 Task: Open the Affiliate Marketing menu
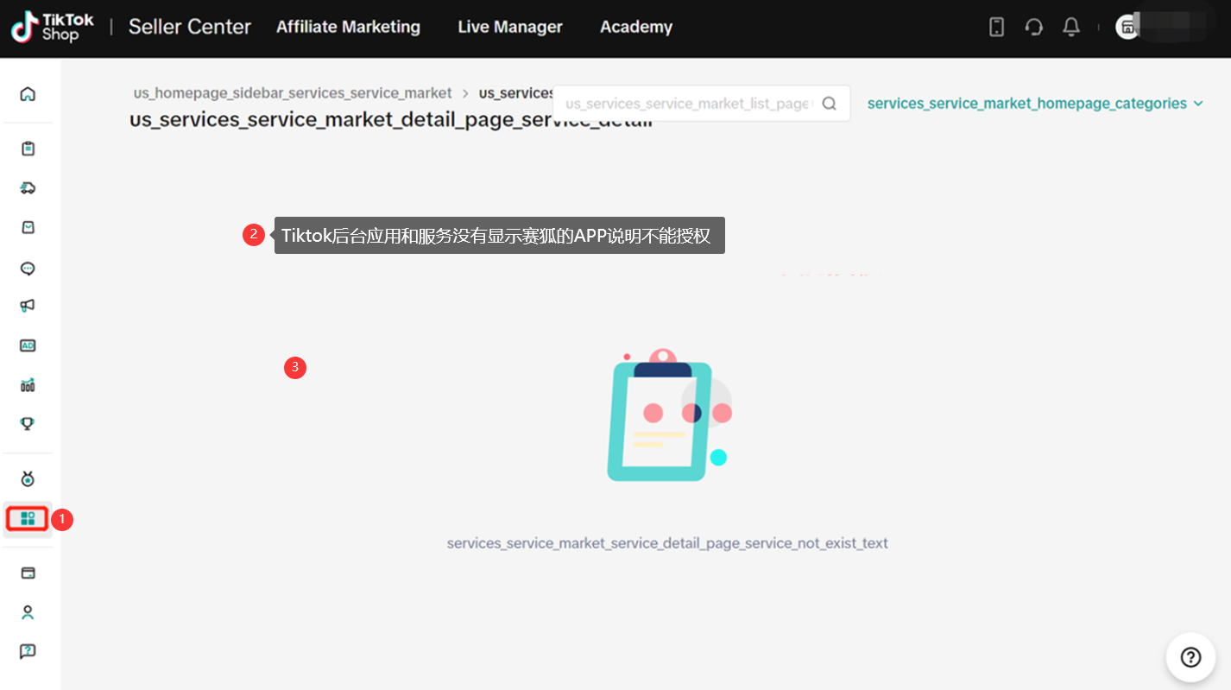[348, 28]
